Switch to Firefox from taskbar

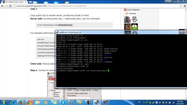click(x=20, y=102)
